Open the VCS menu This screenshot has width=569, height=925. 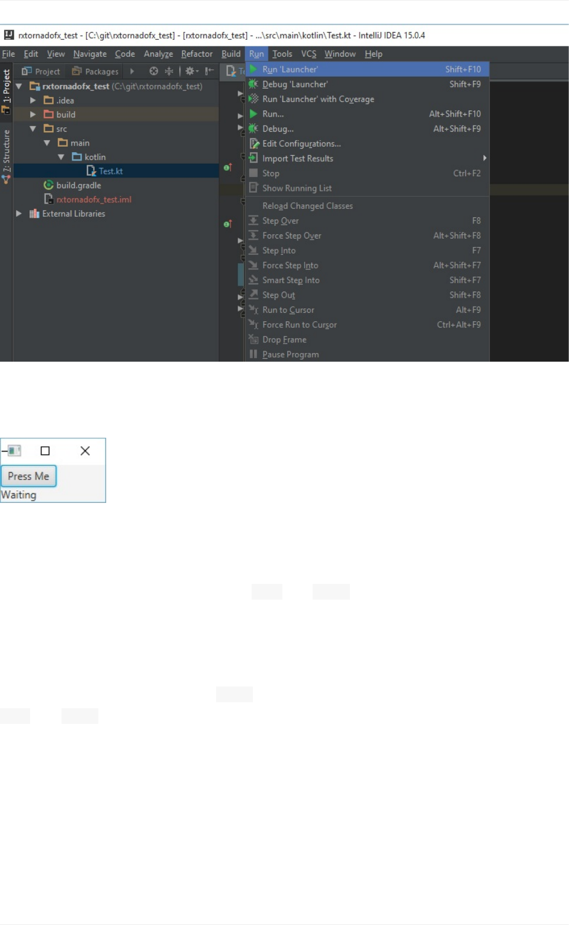click(309, 54)
